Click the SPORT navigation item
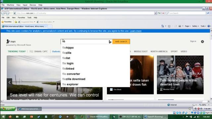 point(174,52)
